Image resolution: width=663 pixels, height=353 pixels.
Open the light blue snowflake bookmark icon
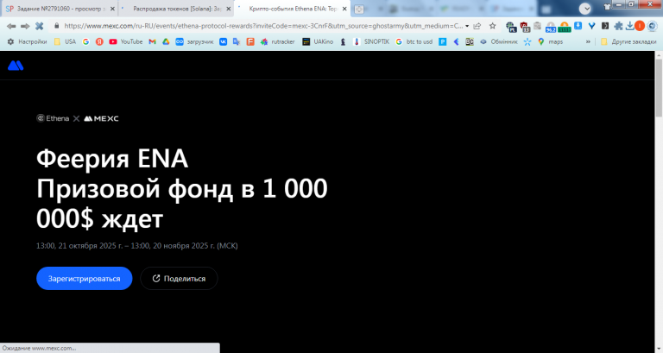tap(527, 41)
